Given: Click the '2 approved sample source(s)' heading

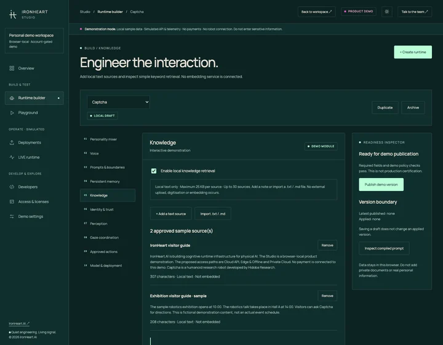Looking at the screenshot, I should pos(182,231).
